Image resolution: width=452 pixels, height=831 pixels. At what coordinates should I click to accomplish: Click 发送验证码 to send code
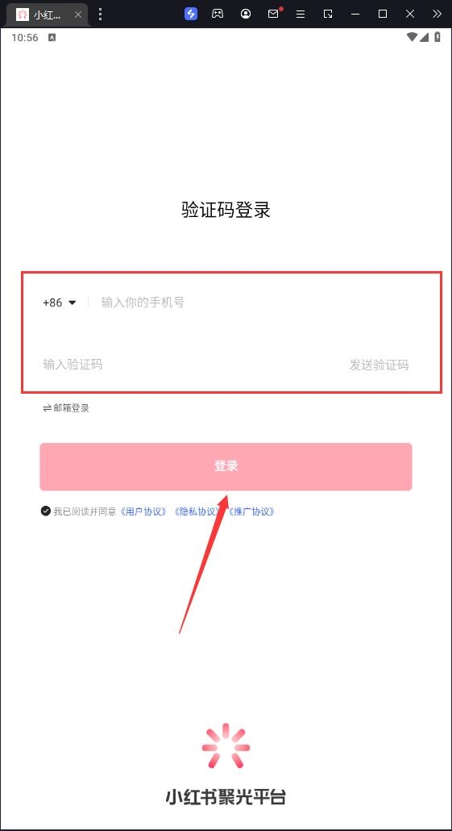379,365
